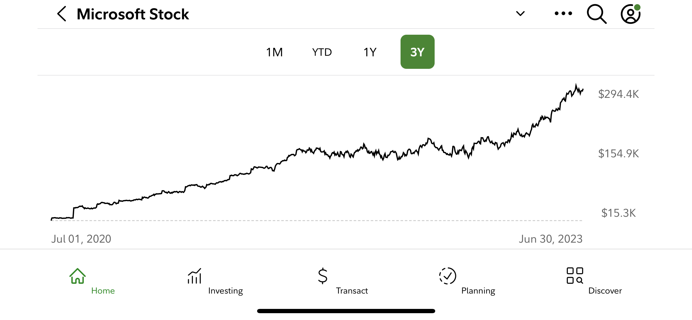The width and height of the screenshot is (692, 320).
Task: Open the Discover tab label
Action: coord(605,291)
